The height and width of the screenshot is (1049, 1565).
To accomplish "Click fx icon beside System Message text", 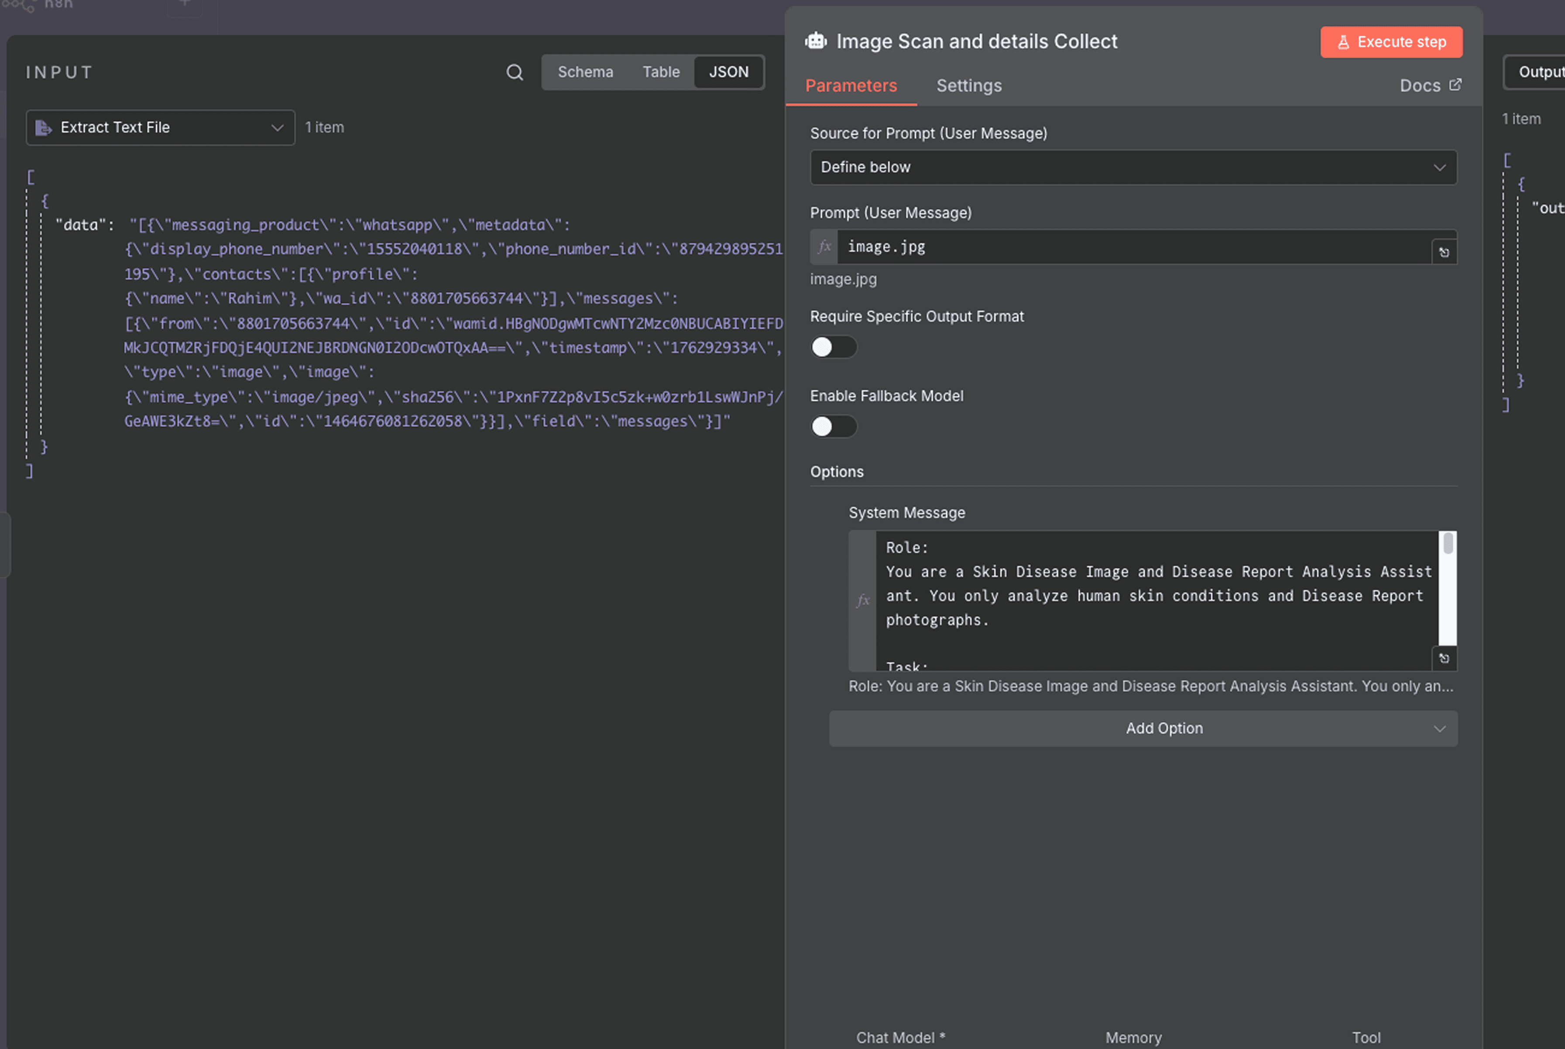I will pos(863,601).
